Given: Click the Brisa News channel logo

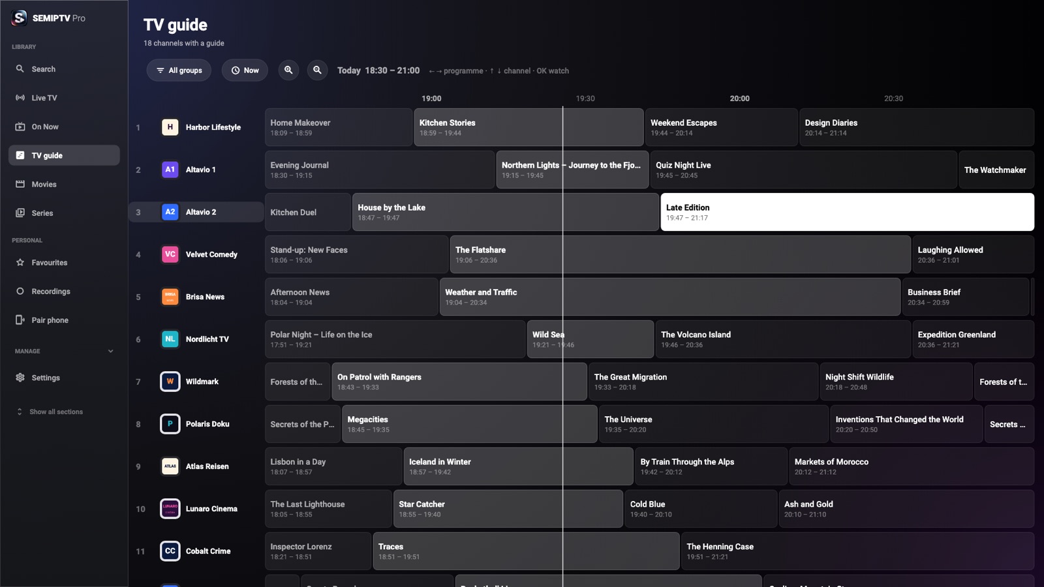Looking at the screenshot, I should pos(170,297).
